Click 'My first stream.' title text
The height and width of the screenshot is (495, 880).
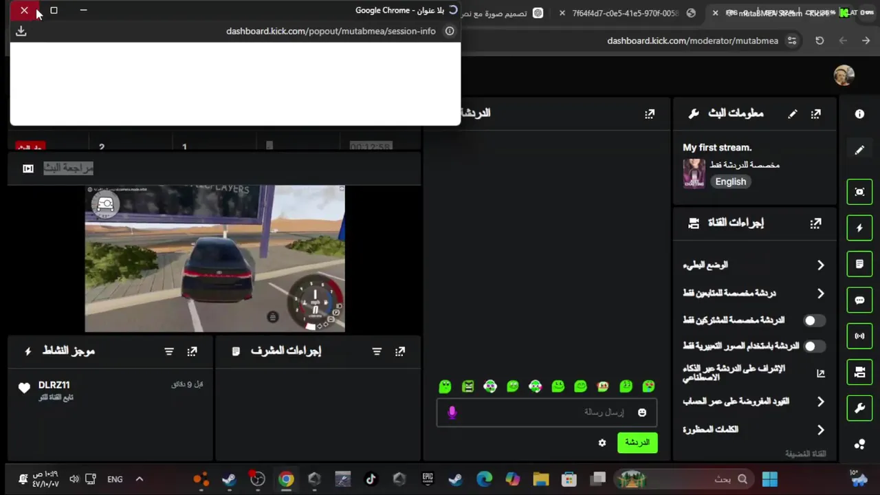[x=717, y=147]
